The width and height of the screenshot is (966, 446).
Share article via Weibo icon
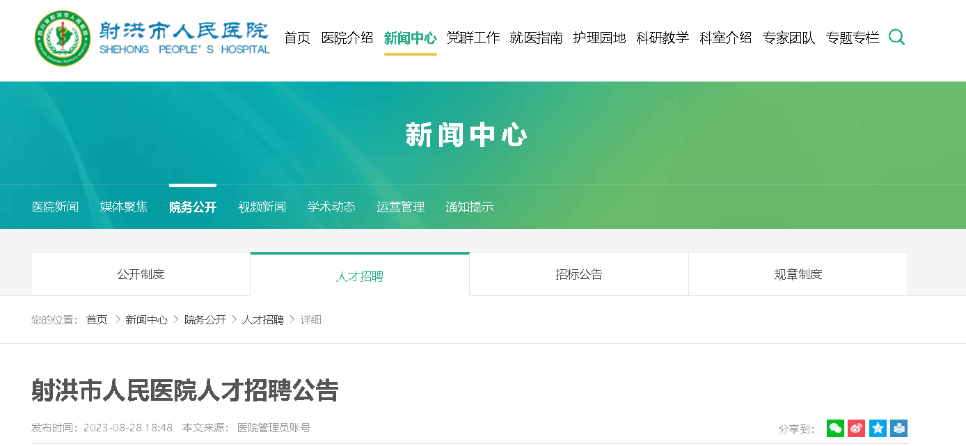[857, 429]
